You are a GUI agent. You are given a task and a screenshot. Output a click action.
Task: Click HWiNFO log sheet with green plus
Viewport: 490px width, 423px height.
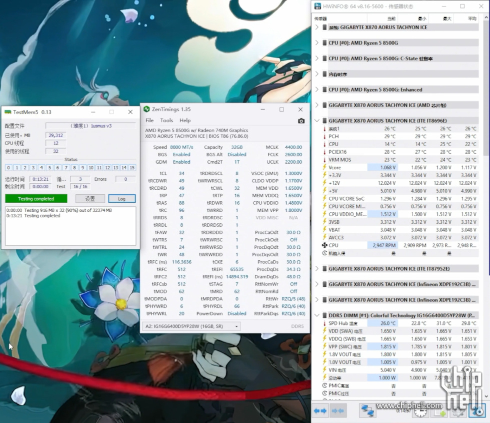coord(438,411)
